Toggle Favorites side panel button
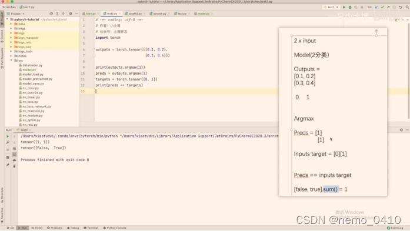Viewport: 410px width, 231px height. tap(2, 215)
